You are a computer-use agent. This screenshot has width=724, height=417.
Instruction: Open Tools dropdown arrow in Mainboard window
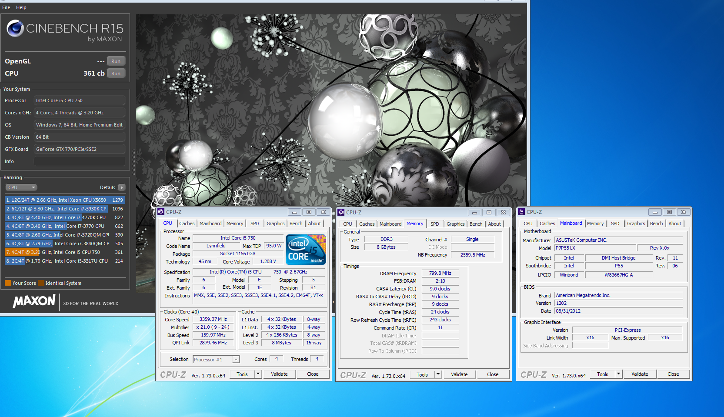[x=618, y=374]
